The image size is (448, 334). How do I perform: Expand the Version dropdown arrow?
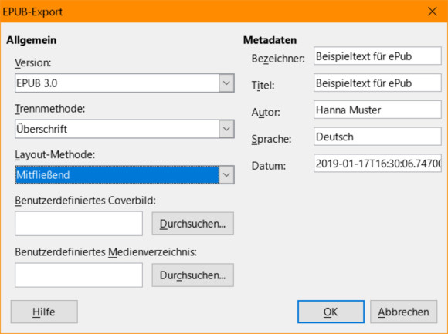(x=226, y=83)
